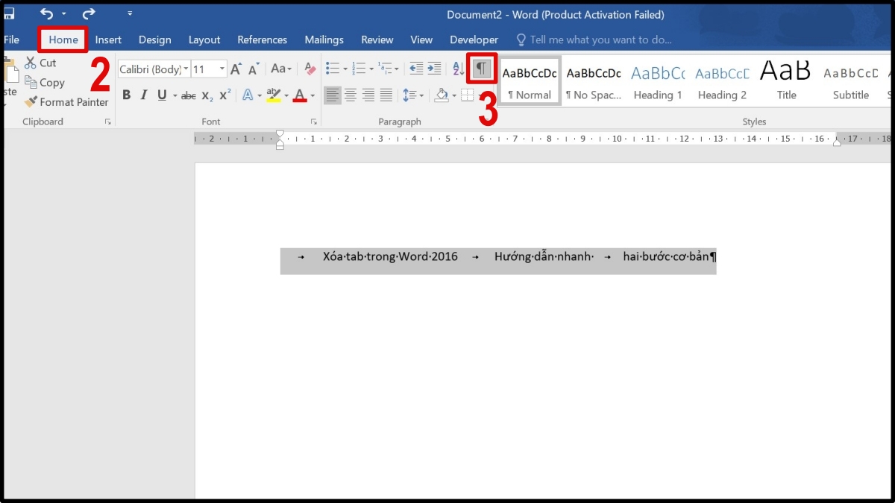
Task: Activate the Format Painter
Action: coord(66,101)
